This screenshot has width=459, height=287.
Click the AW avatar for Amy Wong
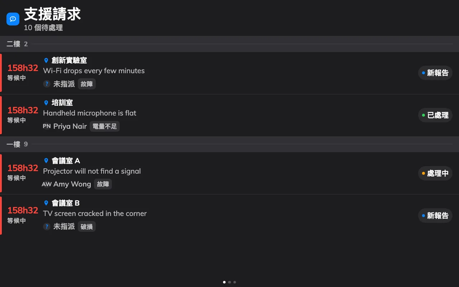tap(47, 184)
